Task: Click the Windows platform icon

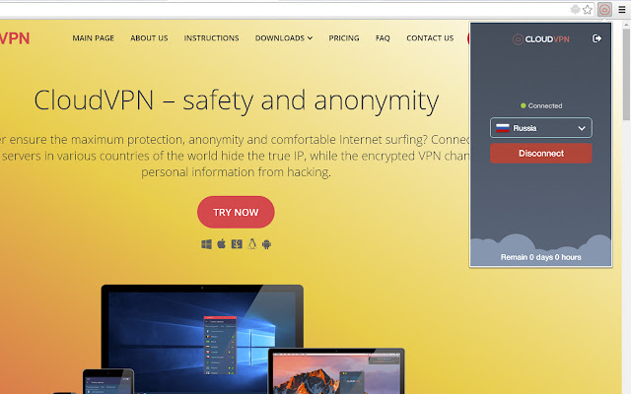Action: (206, 244)
